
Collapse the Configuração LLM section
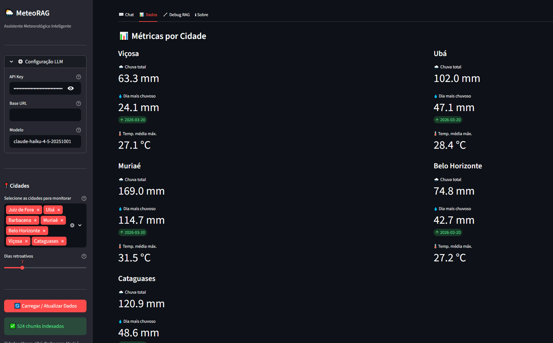[x=11, y=62]
